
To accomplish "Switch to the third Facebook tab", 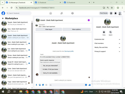I will (x=77, y=3).
